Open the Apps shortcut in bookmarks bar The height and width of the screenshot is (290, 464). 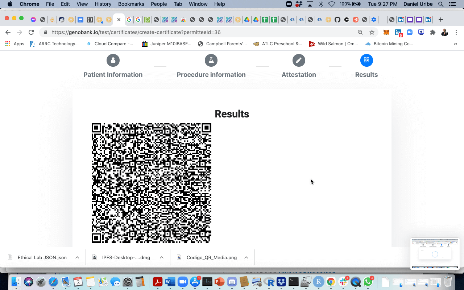click(x=15, y=44)
